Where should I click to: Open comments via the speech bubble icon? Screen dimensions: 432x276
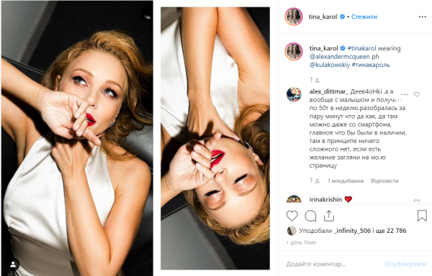point(310,216)
